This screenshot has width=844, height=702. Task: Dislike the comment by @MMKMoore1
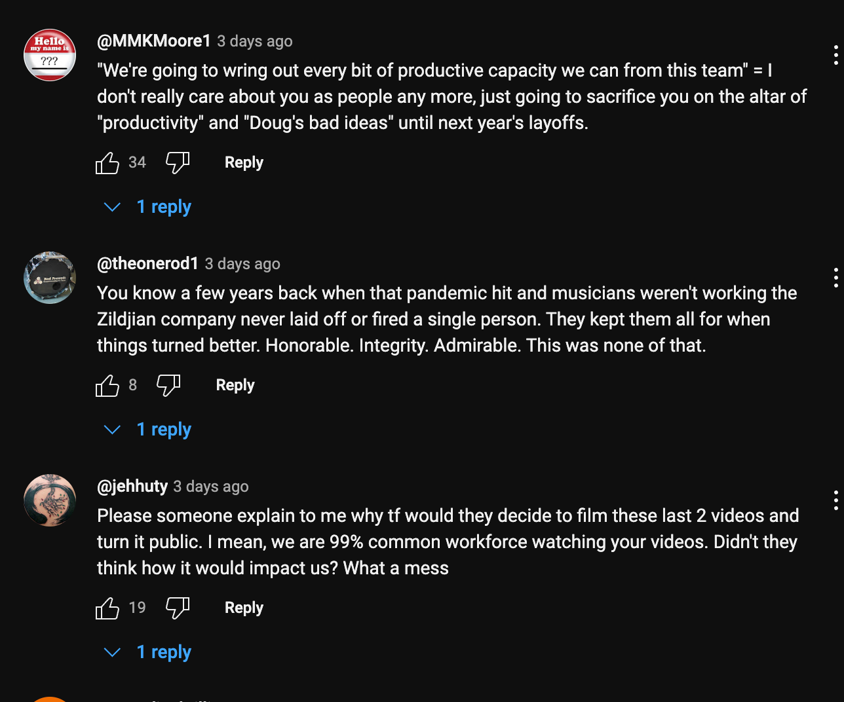point(178,162)
